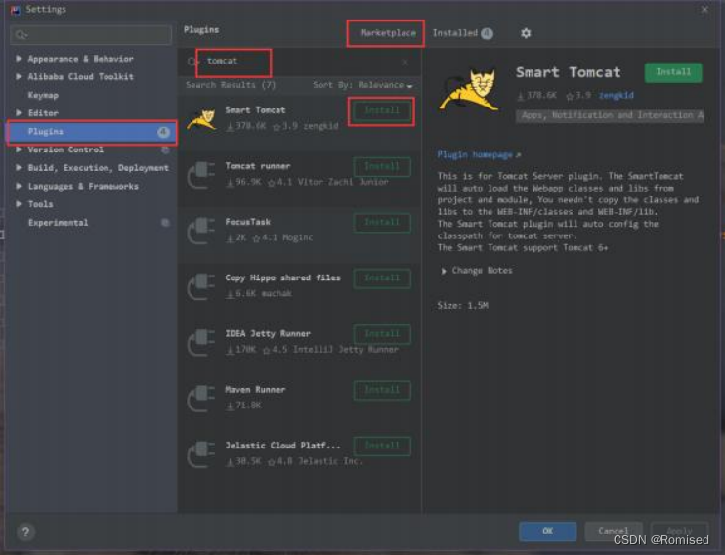The image size is (725, 555).
Task: Select the FocusTask result name
Action: (247, 222)
